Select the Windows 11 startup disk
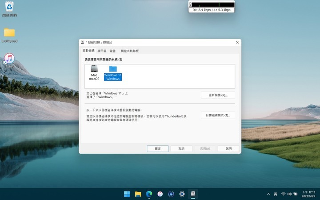The height and width of the screenshot is (200, 320). (x=113, y=71)
